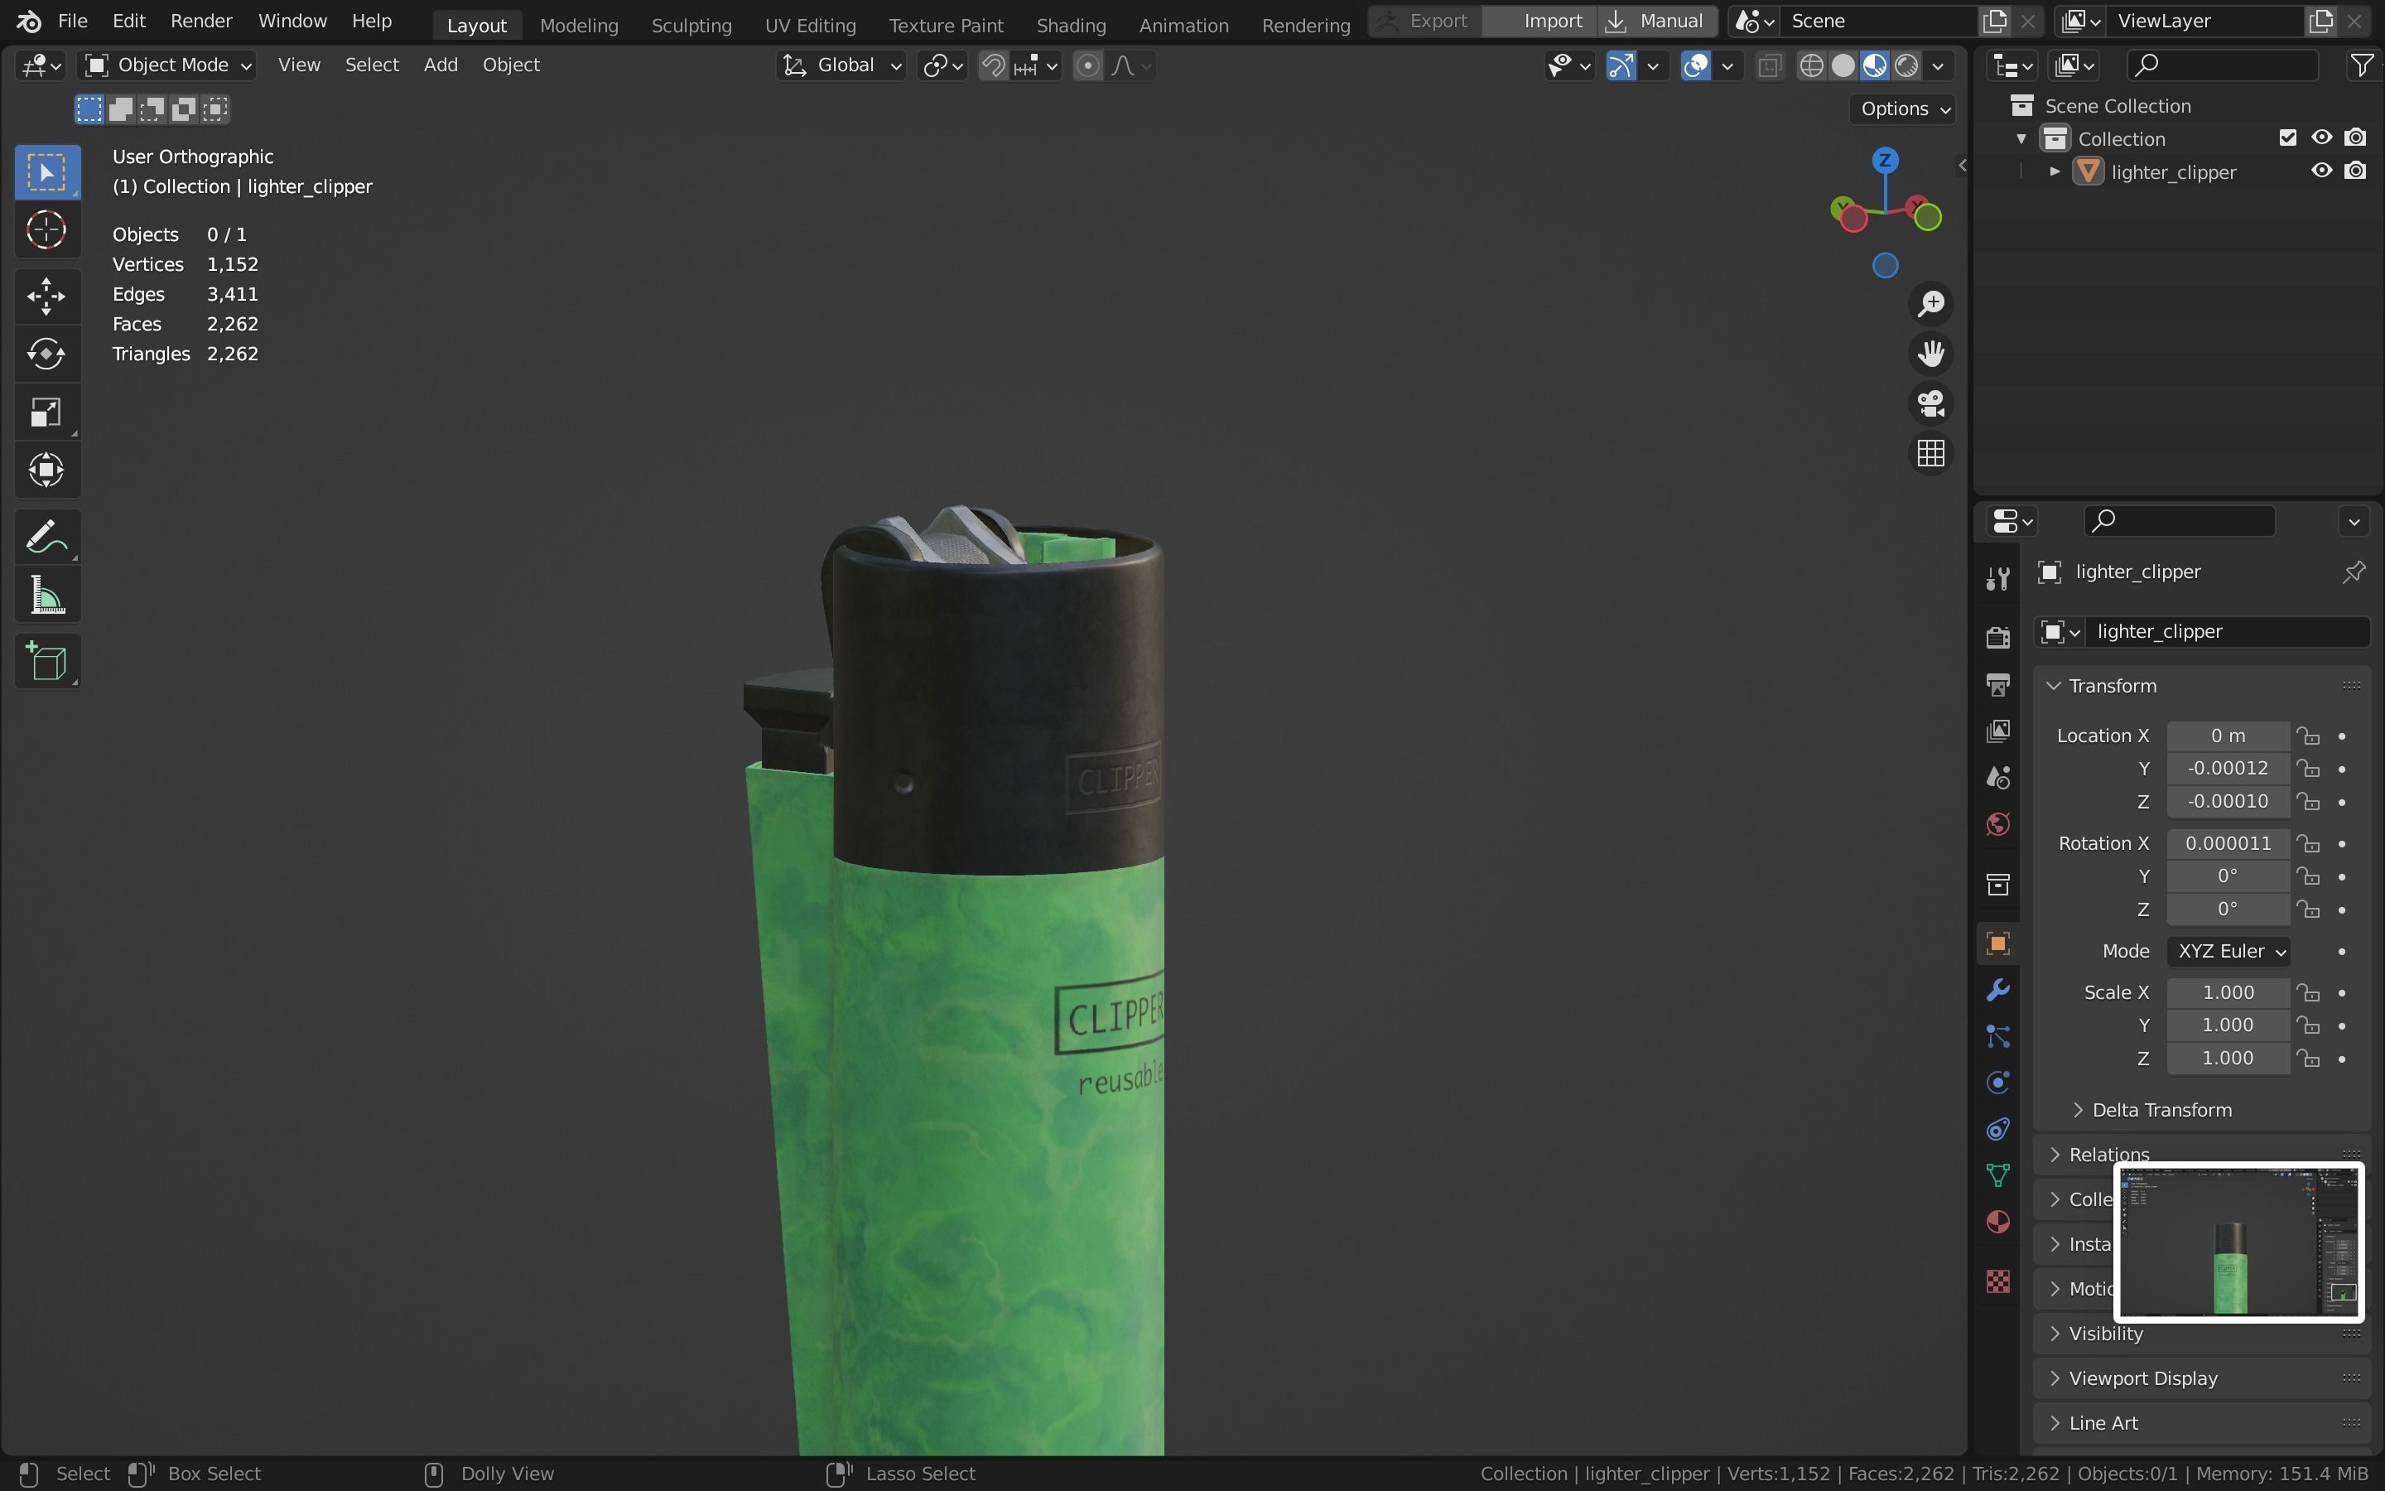Open the Render properties tab
The image size is (2385, 1491).
[x=1997, y=638]
